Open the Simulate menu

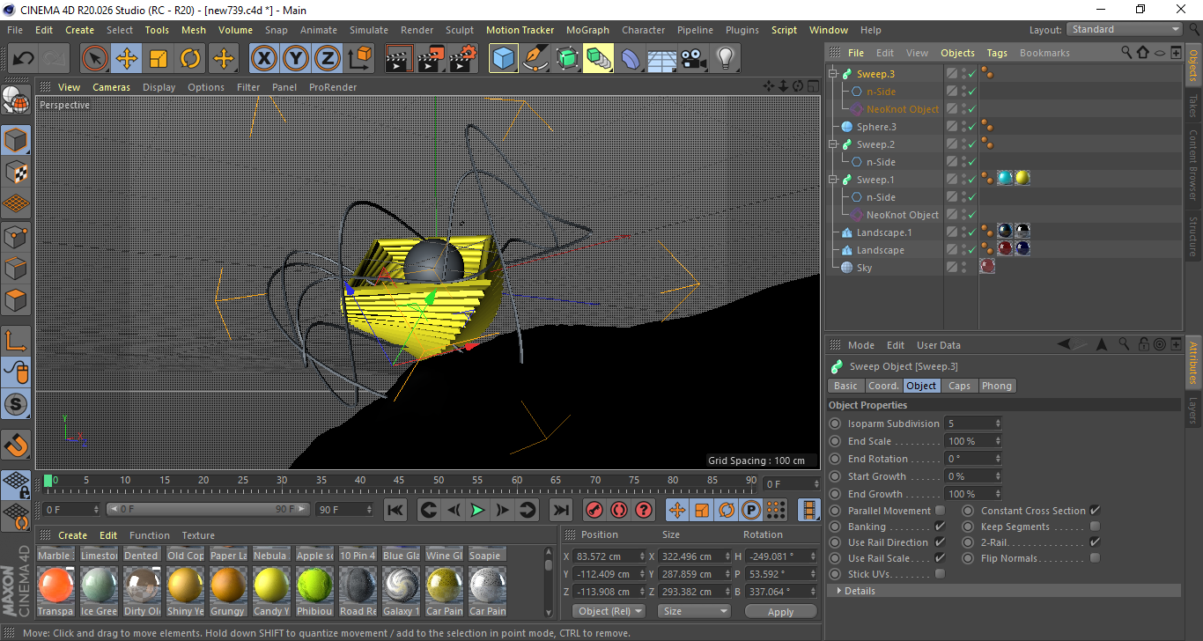368,30
